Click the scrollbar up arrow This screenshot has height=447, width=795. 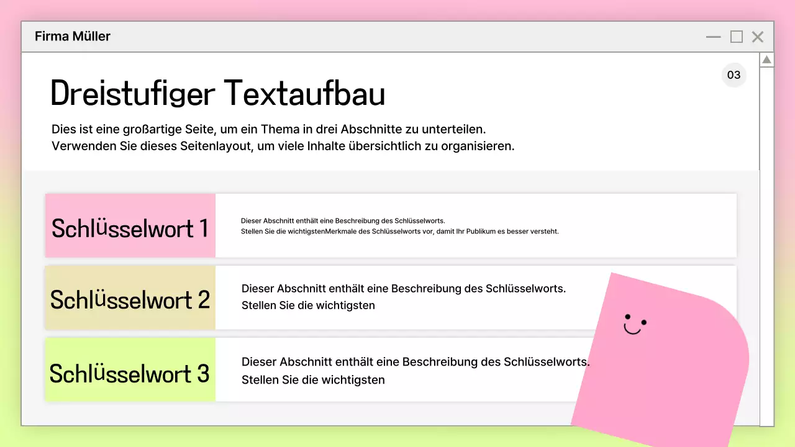(x=766, y=59)
